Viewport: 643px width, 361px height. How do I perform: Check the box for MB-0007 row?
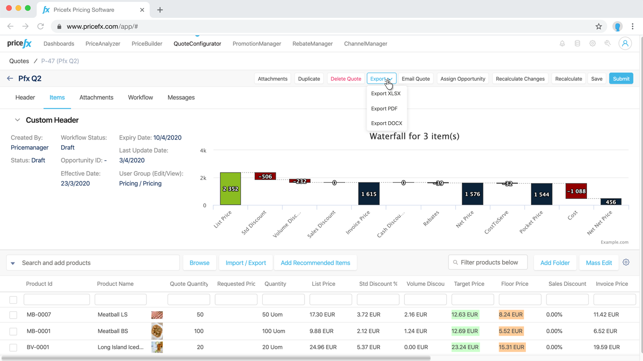(x=13, y=315)
